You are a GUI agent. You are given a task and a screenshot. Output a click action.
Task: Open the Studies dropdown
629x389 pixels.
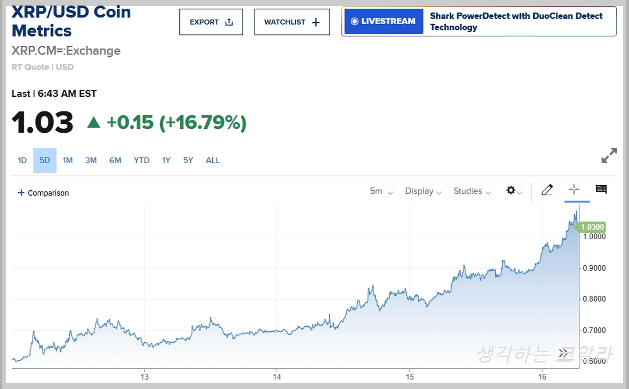[x=472, y=191]
